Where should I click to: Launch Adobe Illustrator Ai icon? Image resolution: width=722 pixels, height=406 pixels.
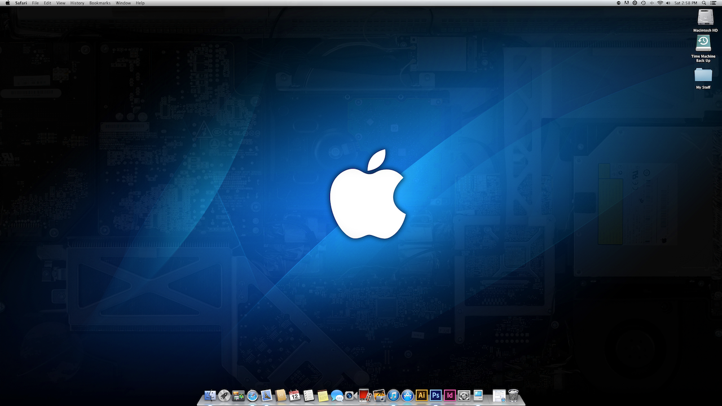pos(421,395)
